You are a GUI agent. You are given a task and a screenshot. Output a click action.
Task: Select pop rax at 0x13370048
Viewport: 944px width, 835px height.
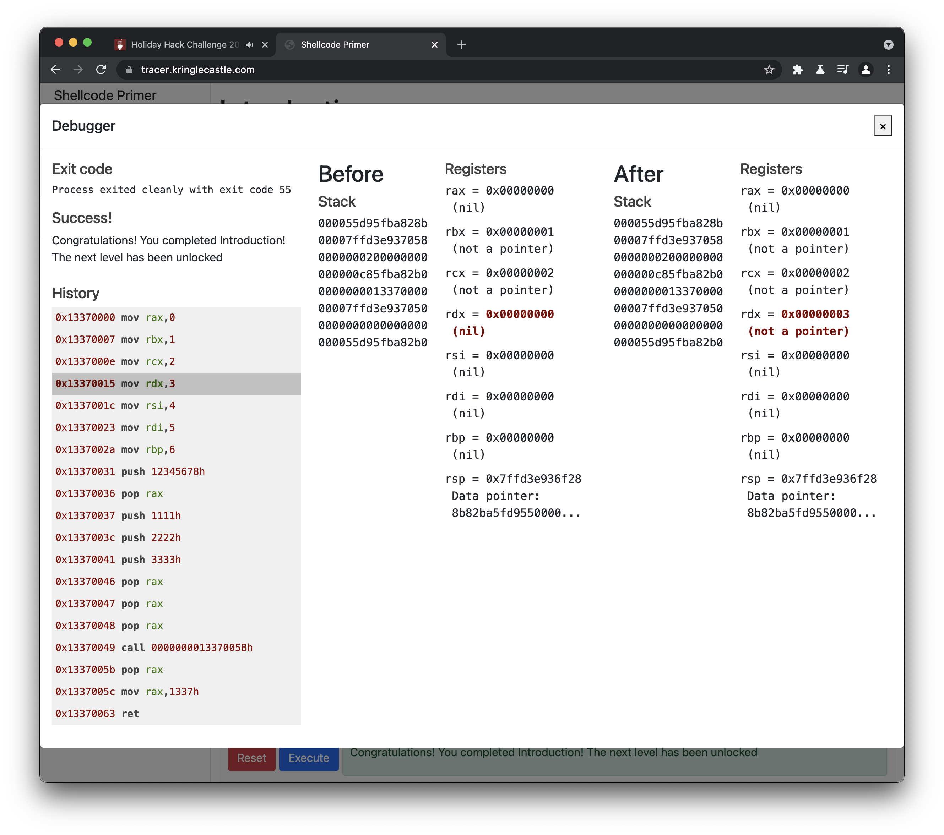coord(177,626)
